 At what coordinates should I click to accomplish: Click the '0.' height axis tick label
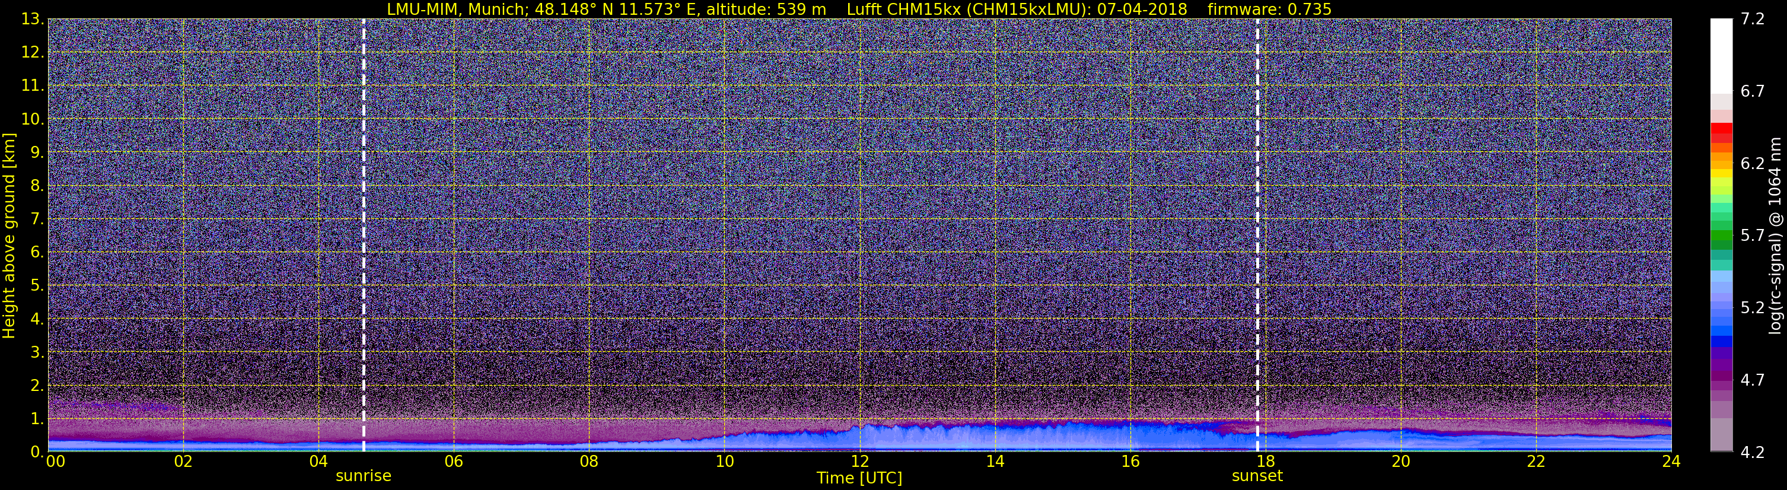pos(37,451)
